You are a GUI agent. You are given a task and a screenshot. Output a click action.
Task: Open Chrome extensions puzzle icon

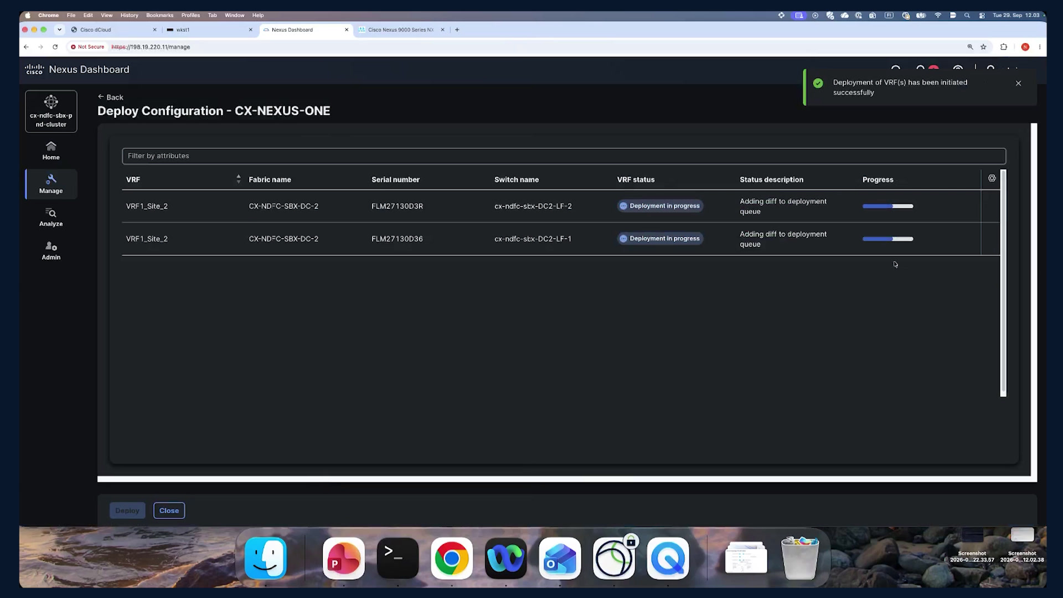(x=1004, y=47)
